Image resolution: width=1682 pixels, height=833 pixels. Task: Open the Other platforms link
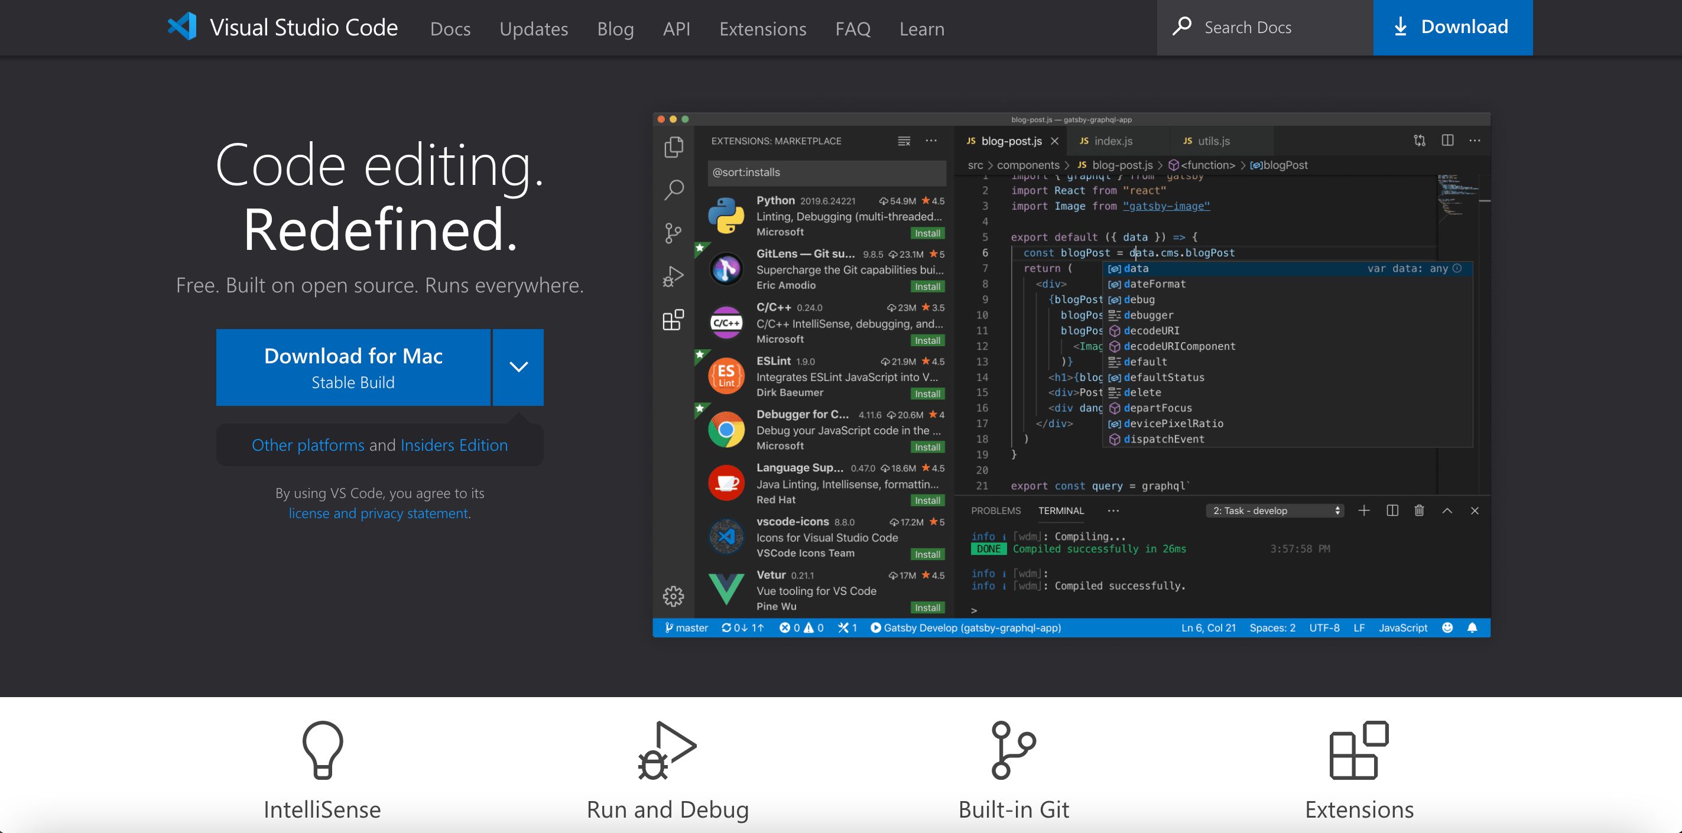click(x=308, y=445)
